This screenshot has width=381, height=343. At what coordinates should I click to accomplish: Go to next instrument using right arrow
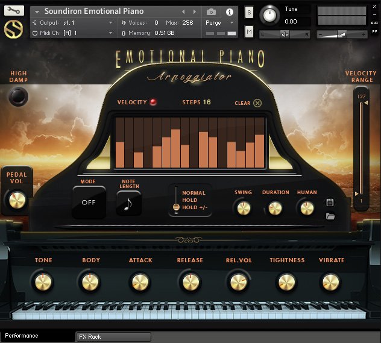pos(195,11)
